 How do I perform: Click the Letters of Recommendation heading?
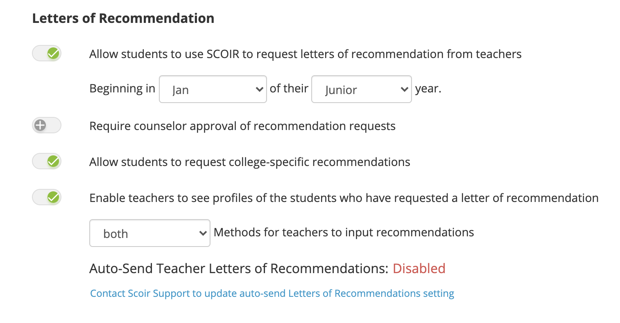(123, 18)
